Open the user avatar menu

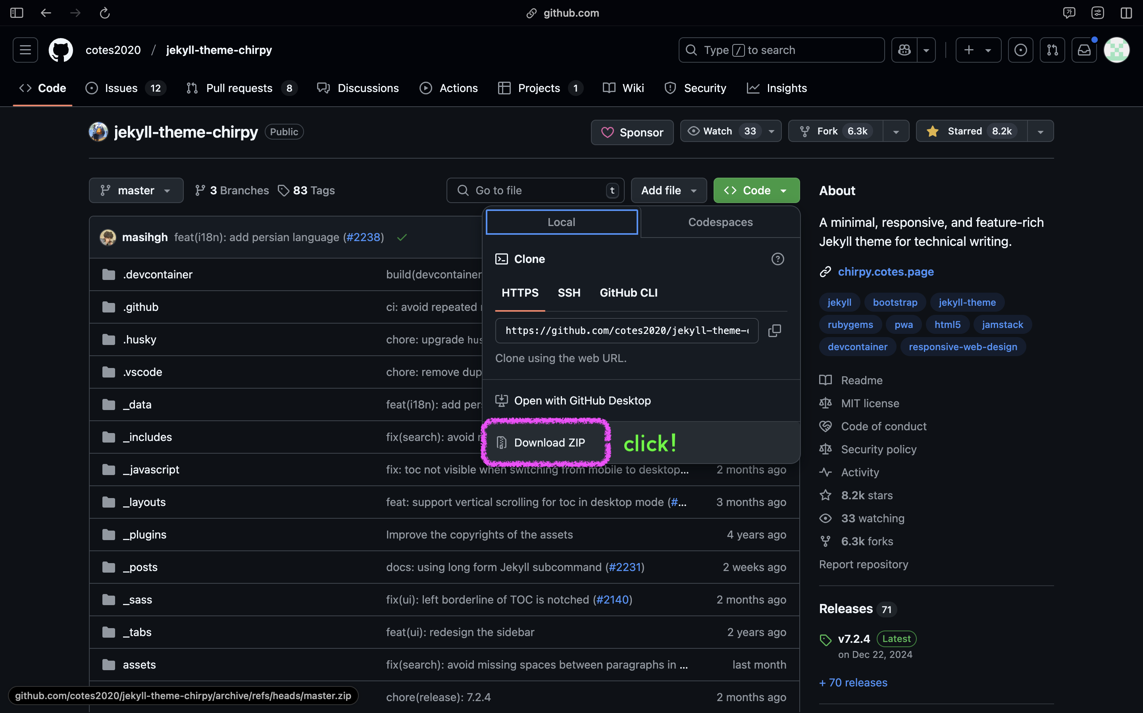(1116, 50)
